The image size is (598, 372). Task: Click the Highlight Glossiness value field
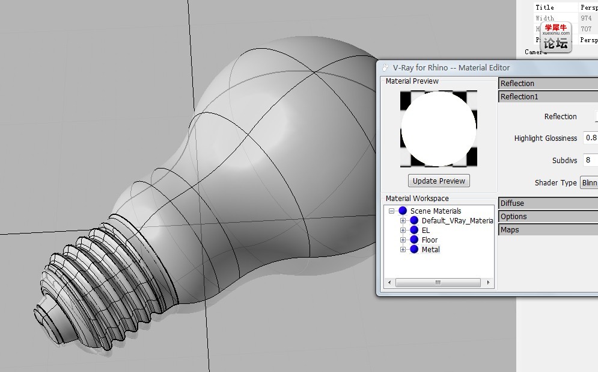coord(591,138)
